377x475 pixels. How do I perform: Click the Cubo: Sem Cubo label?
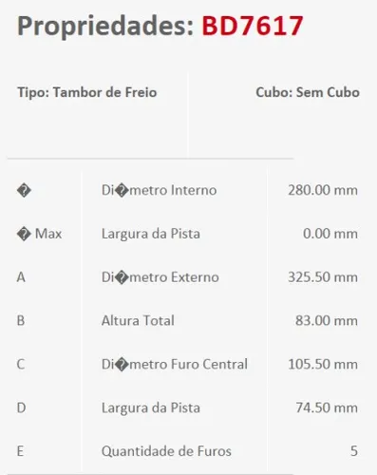pyautogui.click(x=308, y=92)
